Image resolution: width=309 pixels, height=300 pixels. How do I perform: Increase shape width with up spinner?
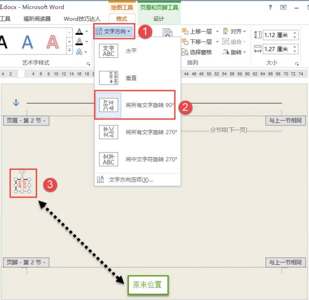pyautogui.click(x=295, y=47)
